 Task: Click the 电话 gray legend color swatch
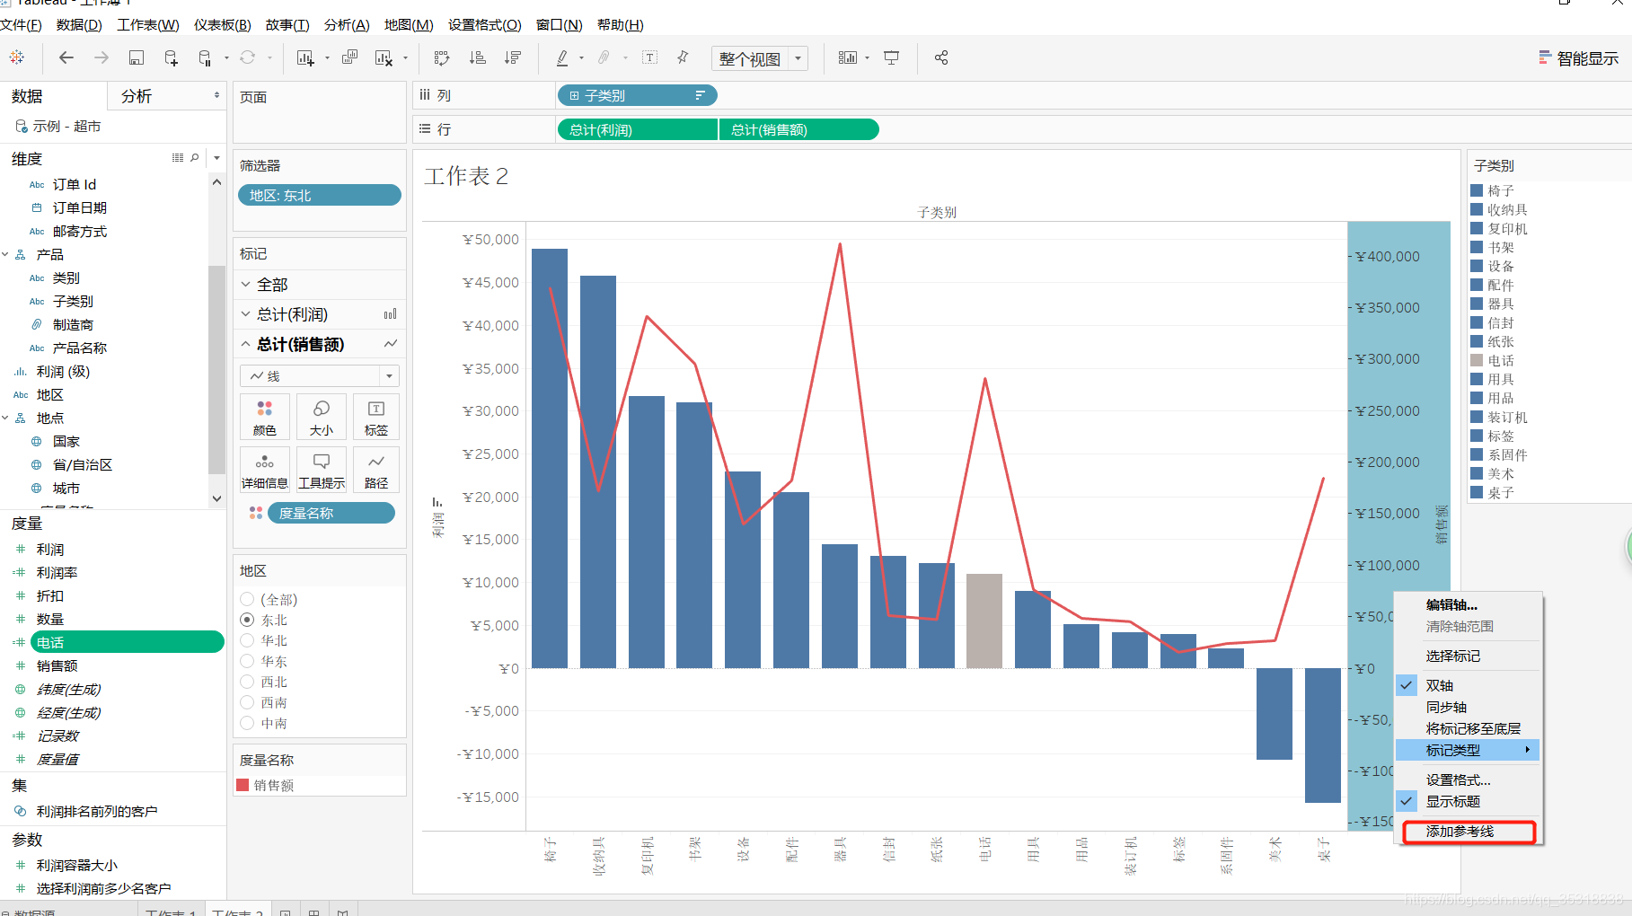pyautogui.click(x=1477, y=360)
